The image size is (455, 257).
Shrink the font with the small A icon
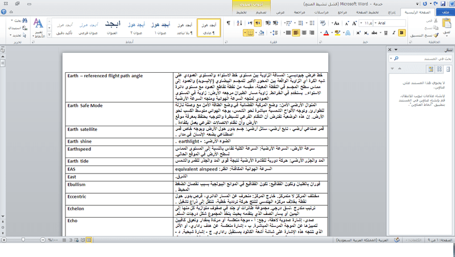pos(347,23)
